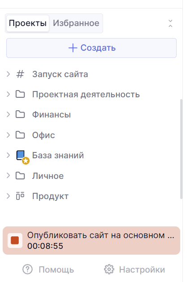Click the folder icon next to Финансы
Image resolution: width=195 pixels, height=282 pixels.
(x=20, y=114)
